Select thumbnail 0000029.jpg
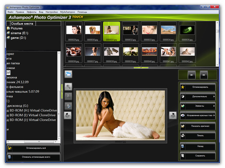 pyautogui.click(x=74, y=31)
